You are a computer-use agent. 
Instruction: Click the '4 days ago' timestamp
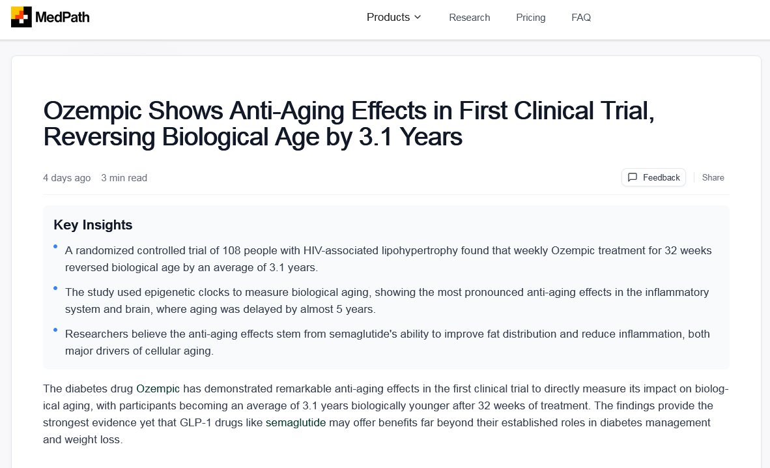pyautogui.click(x=67, y=178)
